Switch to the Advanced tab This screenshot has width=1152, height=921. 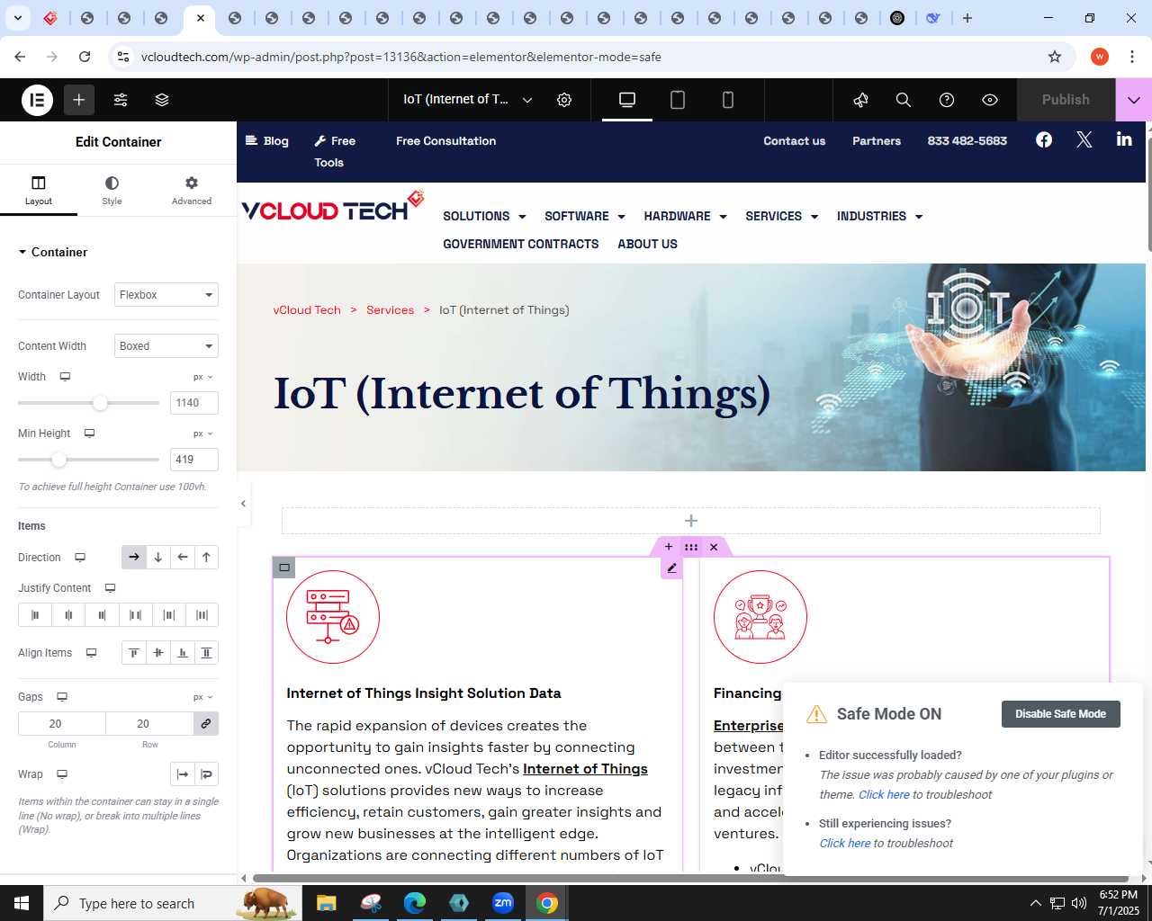[192, 191]
